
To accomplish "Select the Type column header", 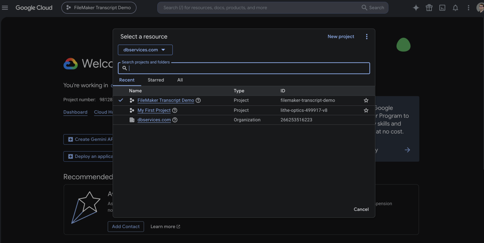I will 239,91.
